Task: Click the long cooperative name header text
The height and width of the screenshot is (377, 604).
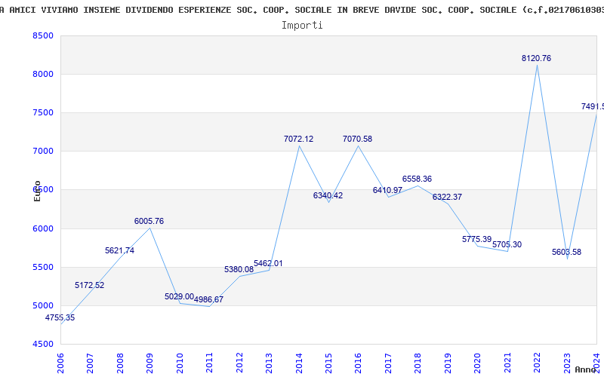Action: tap(302, 10)
